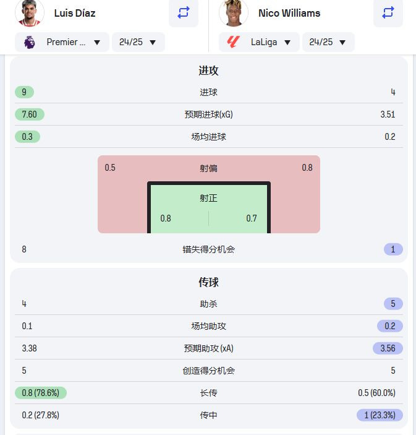Expand the LaLiga competition dropdown
Viewport: 416px width, 435px height.
[259, 42]
